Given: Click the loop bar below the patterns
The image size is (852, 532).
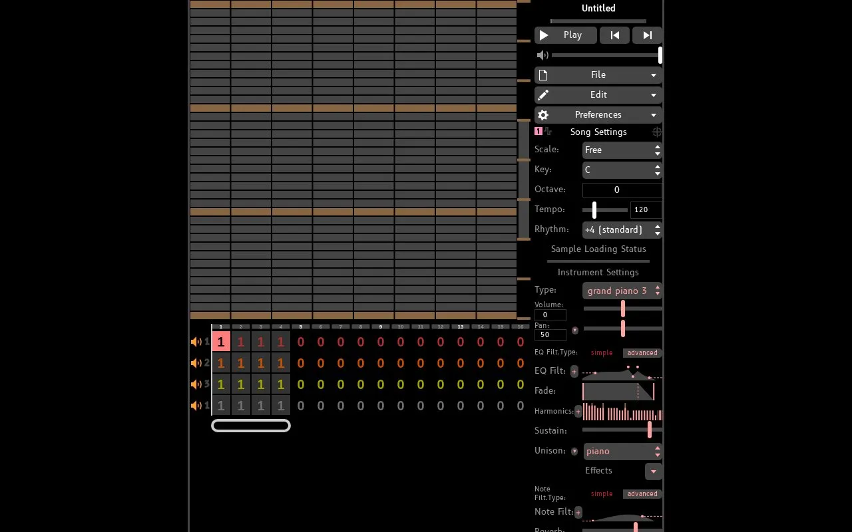Looking at the screenshot, I should [x=251, y=426].
